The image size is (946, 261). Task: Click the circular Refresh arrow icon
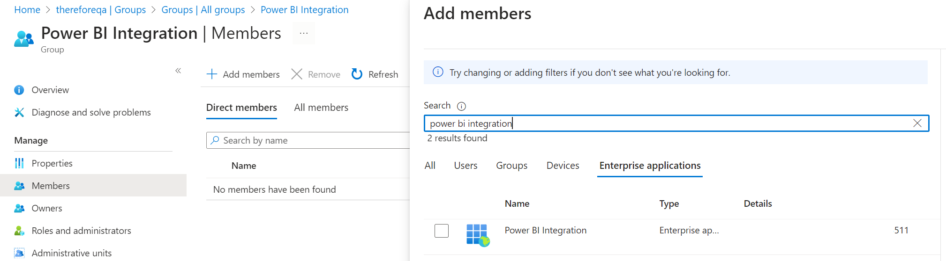point(357,74)
